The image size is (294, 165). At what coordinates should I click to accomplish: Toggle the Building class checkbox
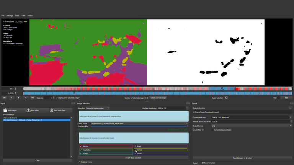[81, 146]
